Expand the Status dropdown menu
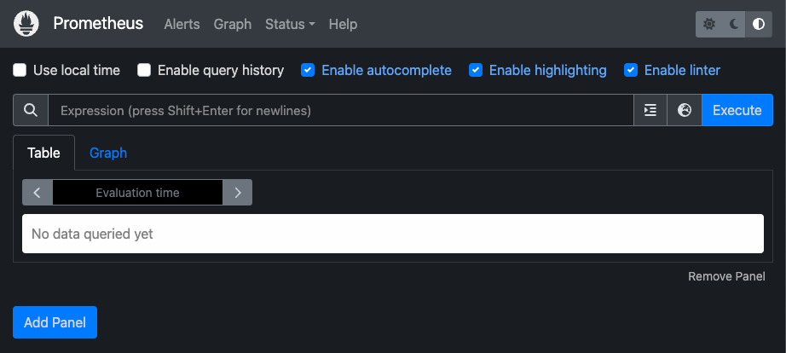The width and height of the screenshot is (786, 353). coord(290,24)
